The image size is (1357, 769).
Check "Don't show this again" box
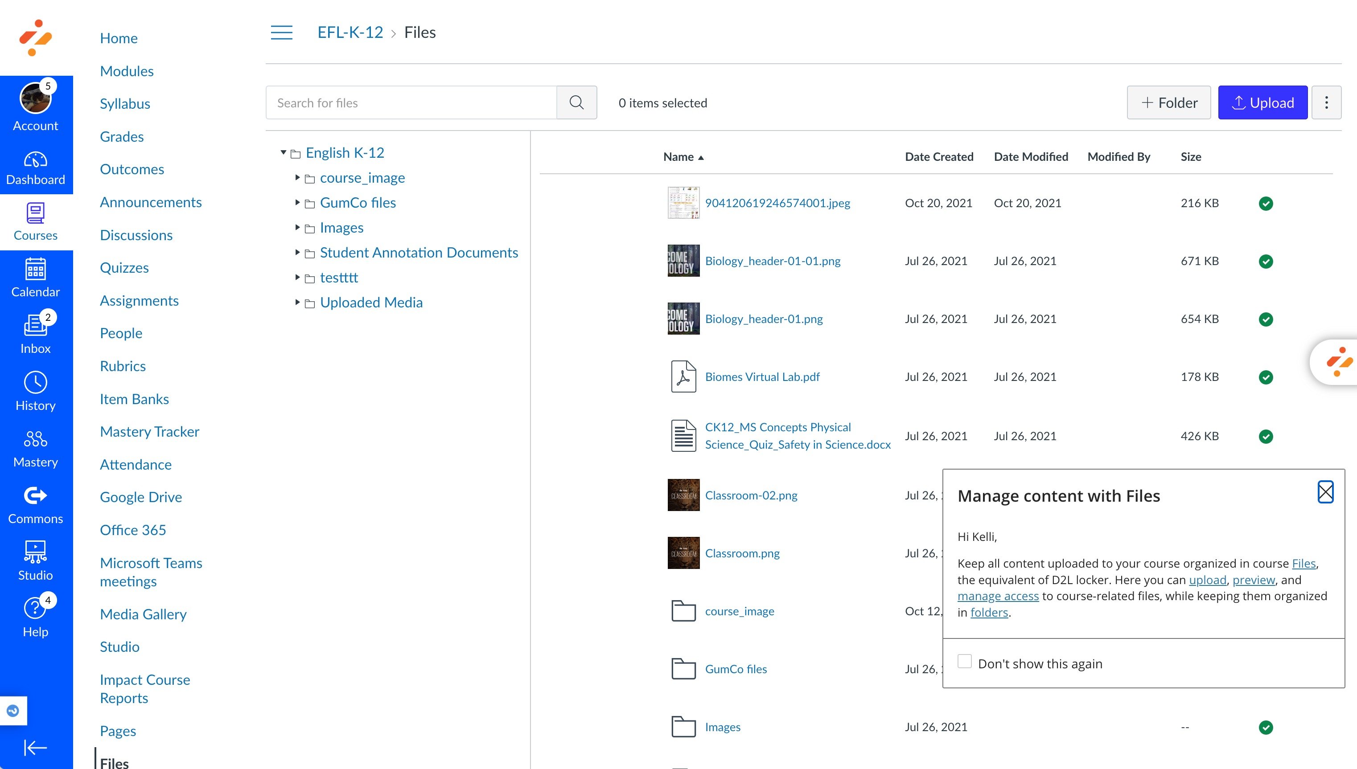[x=964, y=661]
